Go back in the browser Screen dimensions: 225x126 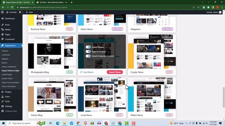tap(3, 7)
